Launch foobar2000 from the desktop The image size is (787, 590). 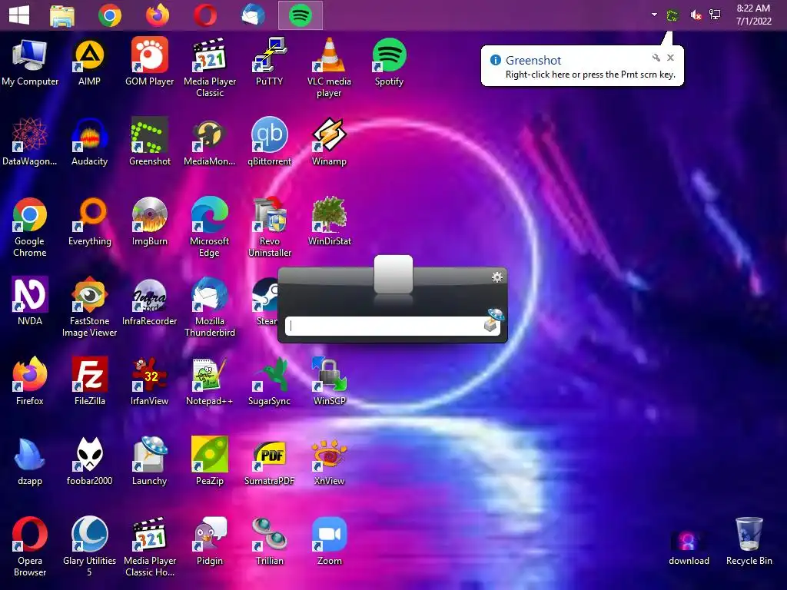coord(89,462)
